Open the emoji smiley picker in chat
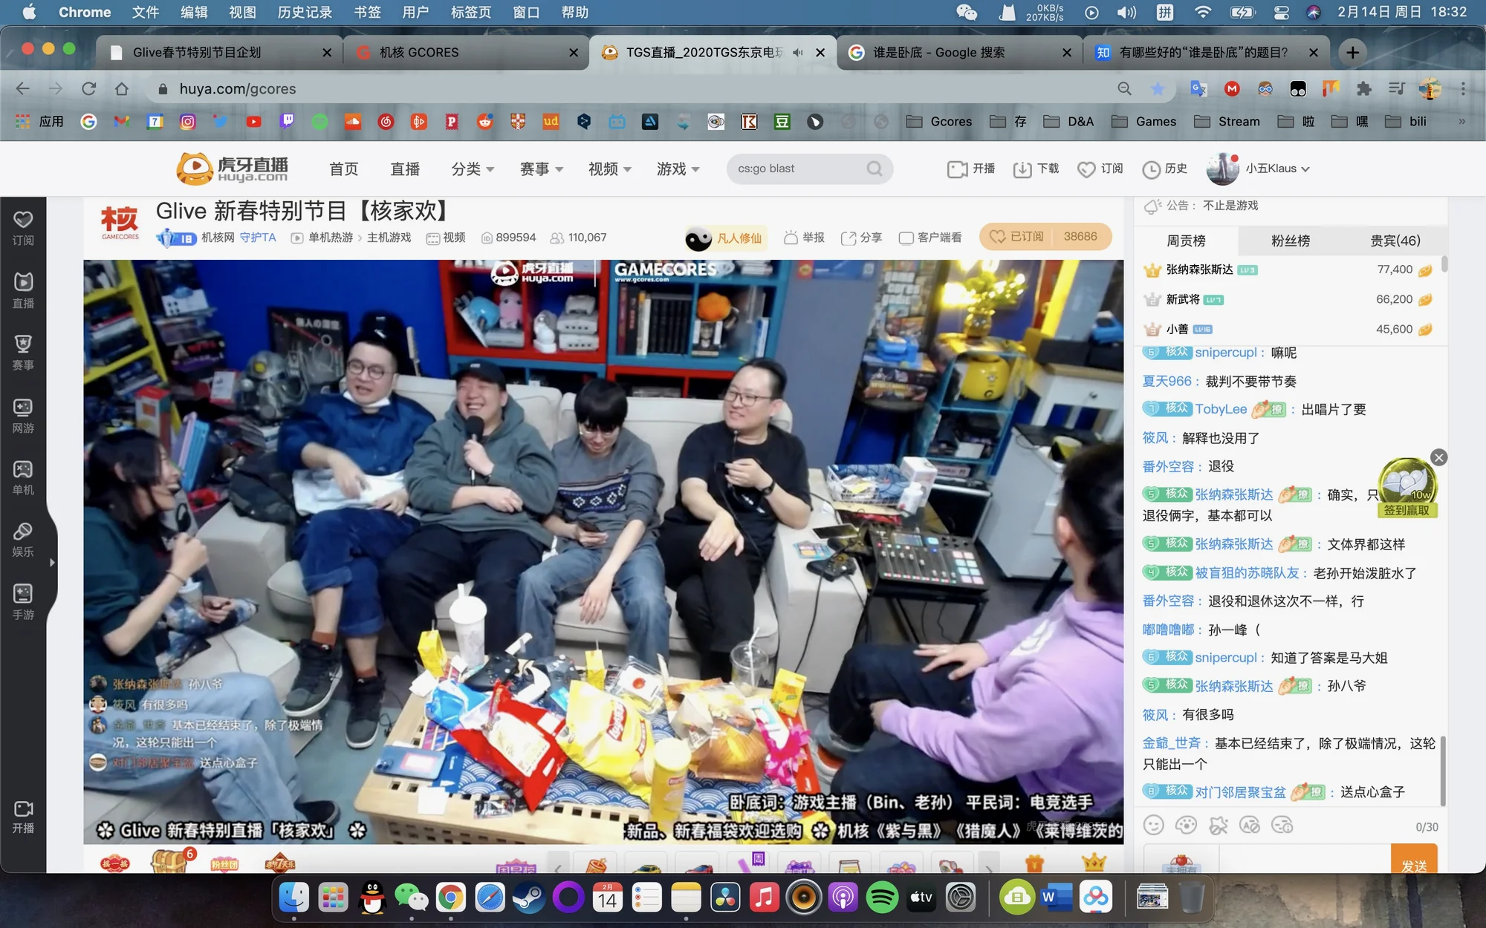Image resolution: width=1486 pixels, height=928 pixels. point(1153,825)
